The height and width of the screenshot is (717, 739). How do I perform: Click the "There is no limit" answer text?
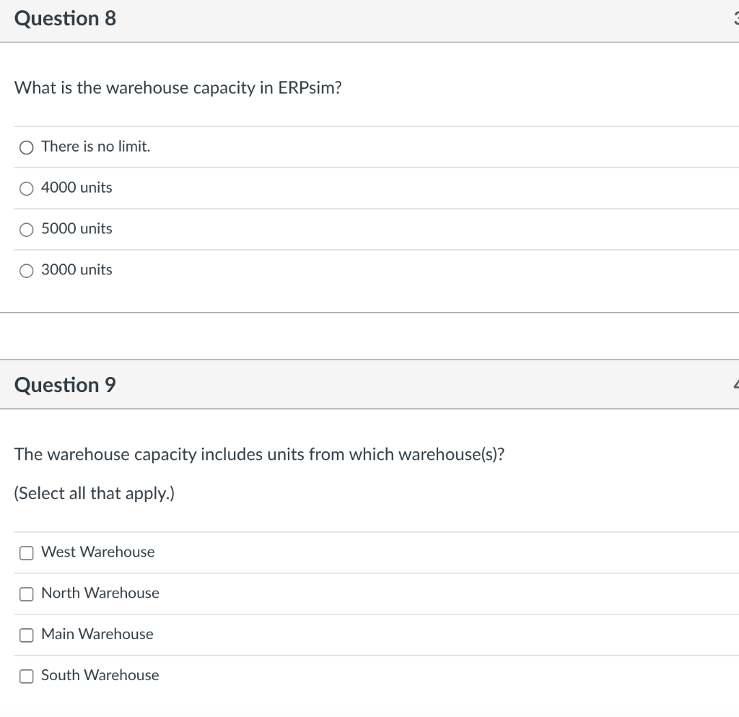(x=95, y=146)
